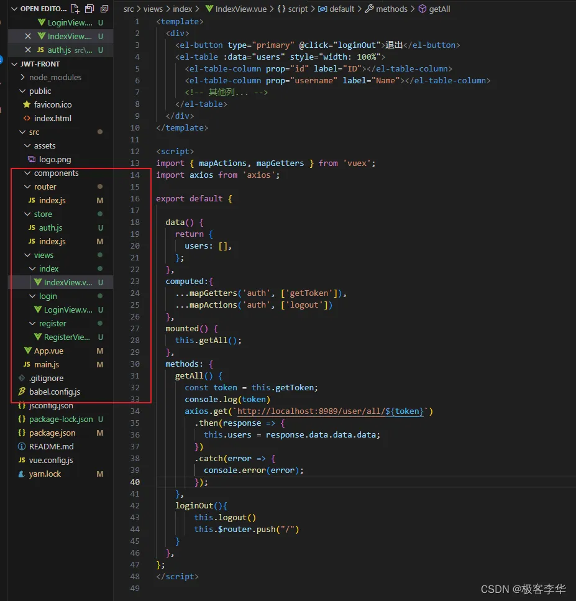
Task: Collapse the public folder
Action: pos(22,91)
